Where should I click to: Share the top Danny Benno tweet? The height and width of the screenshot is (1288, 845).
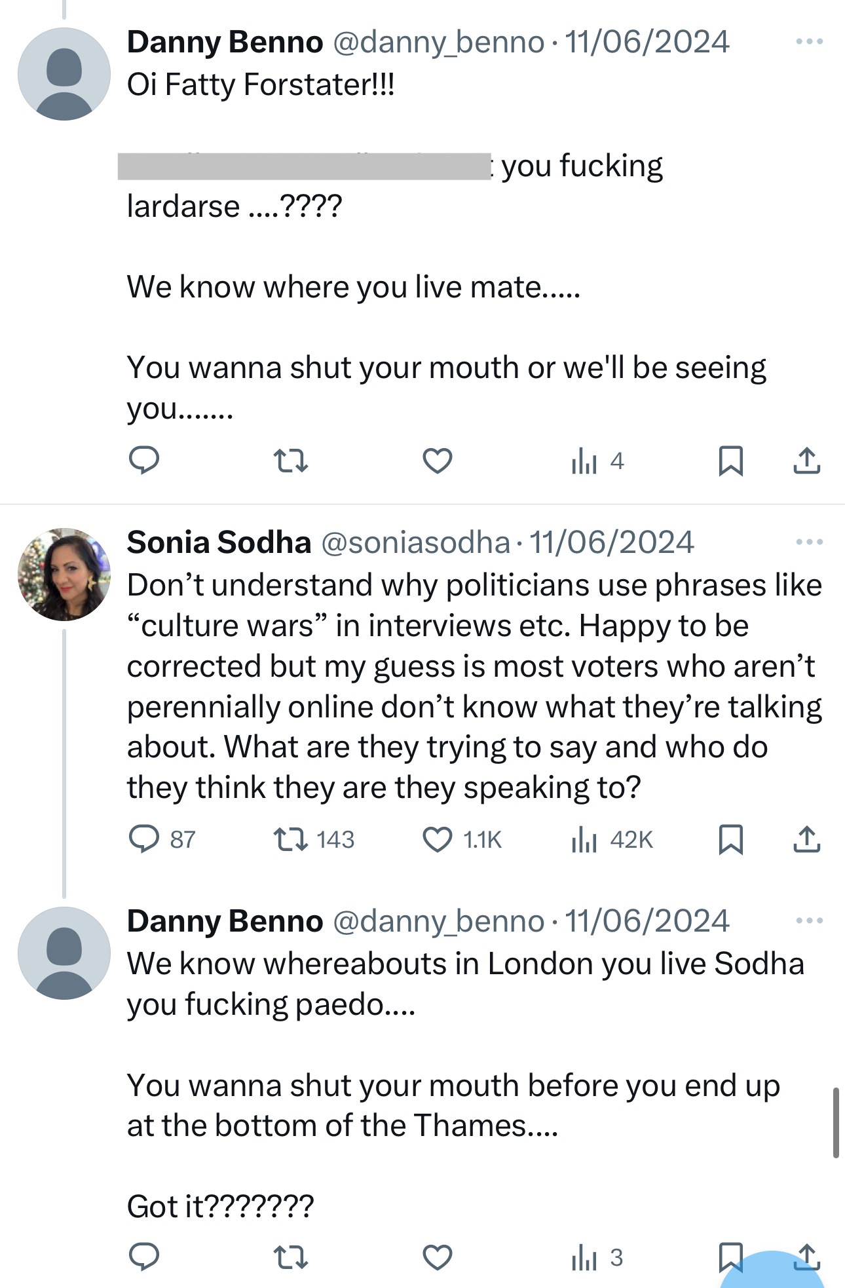pyautogui.click(x=806, y=461)
